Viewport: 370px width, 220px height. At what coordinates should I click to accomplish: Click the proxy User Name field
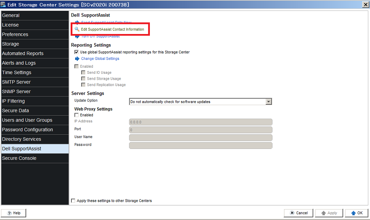click(x=201, y=138)
